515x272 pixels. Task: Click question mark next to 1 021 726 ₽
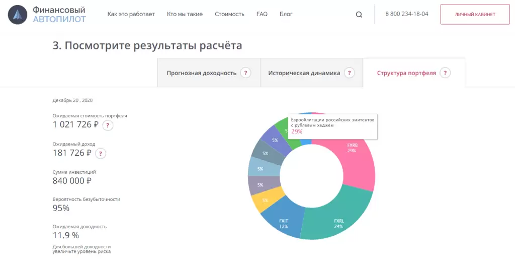108,125
